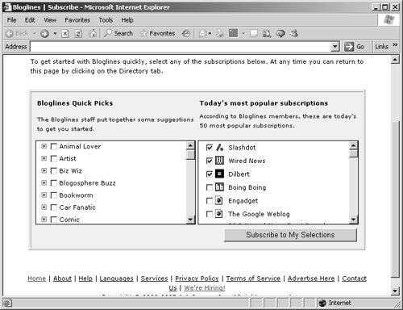Click Subscribe to My Selections button
This screenshot has width=403, height=310.
(290, 235)
